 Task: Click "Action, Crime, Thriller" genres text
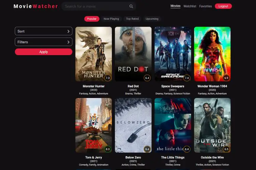click(x=133, y=165)
